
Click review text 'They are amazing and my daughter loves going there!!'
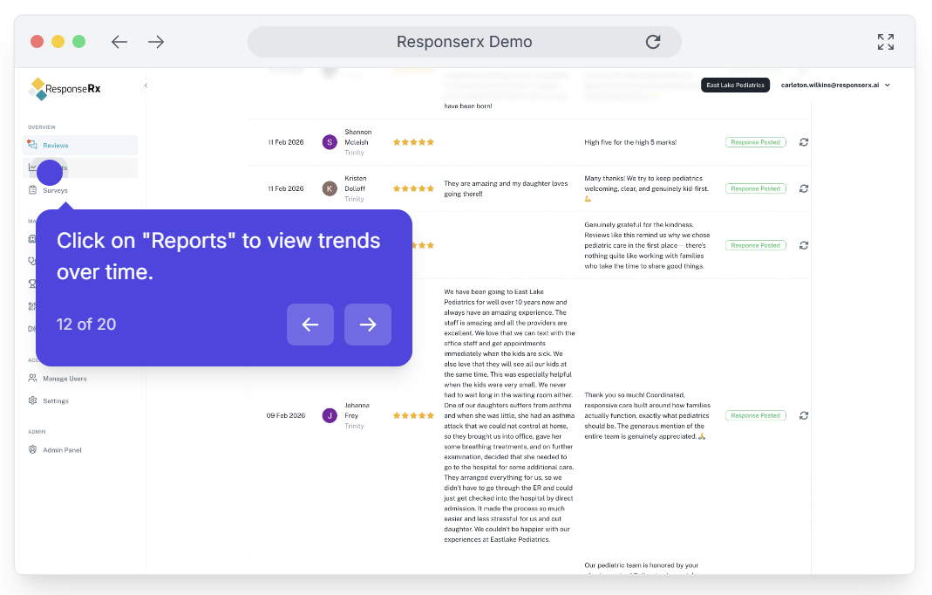pos(506,188)
